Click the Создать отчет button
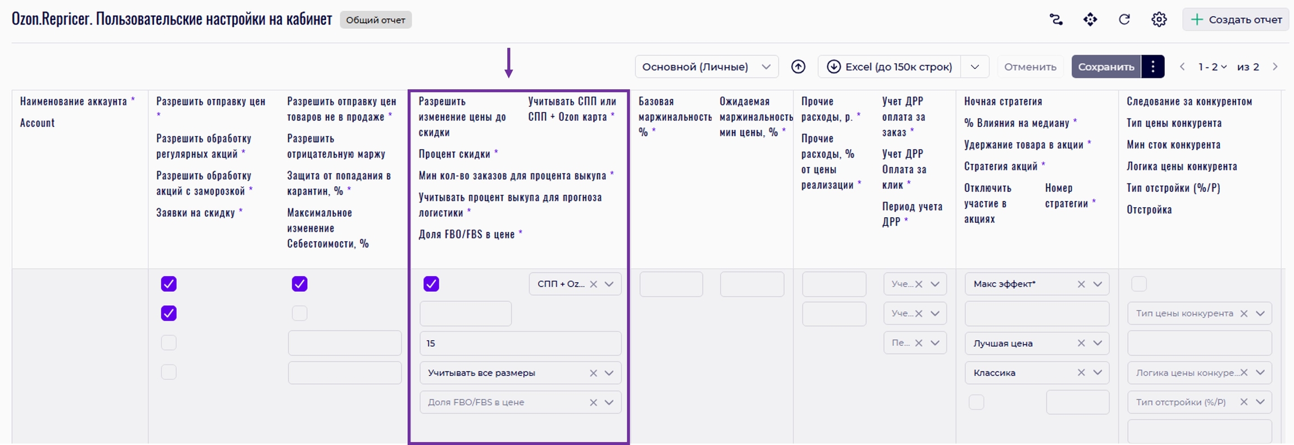The width and height of the screenshot is (1294, 445). (1236, 20)
